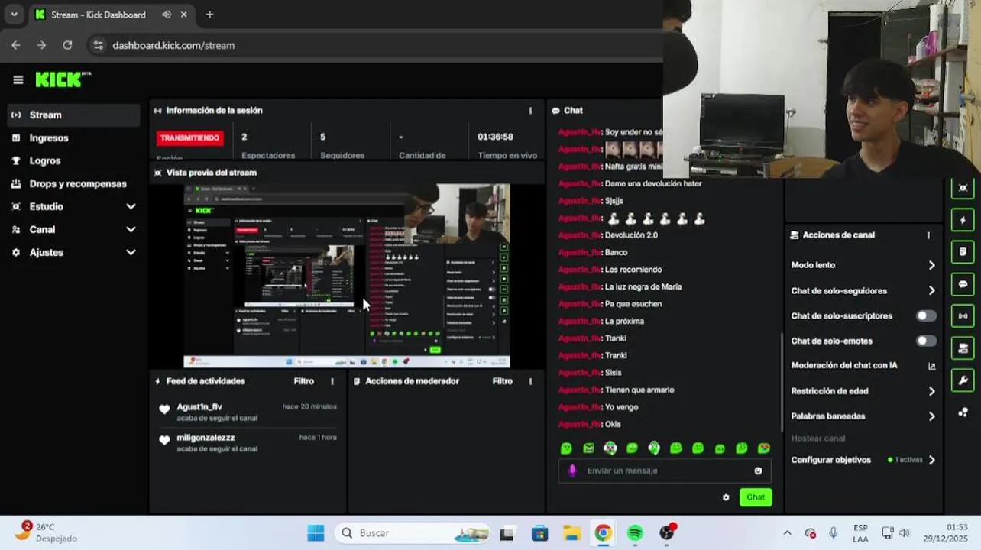This screenshot has height=550, width=981.
Task: Open the hamburger menu beside the Kick logo
Action: point(18,79)
